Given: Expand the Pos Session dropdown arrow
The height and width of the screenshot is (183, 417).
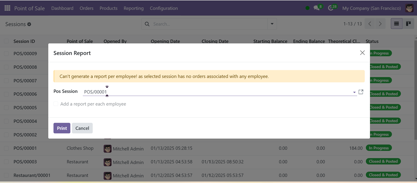Looking at the screenshot, I should (x=354, y=92).
